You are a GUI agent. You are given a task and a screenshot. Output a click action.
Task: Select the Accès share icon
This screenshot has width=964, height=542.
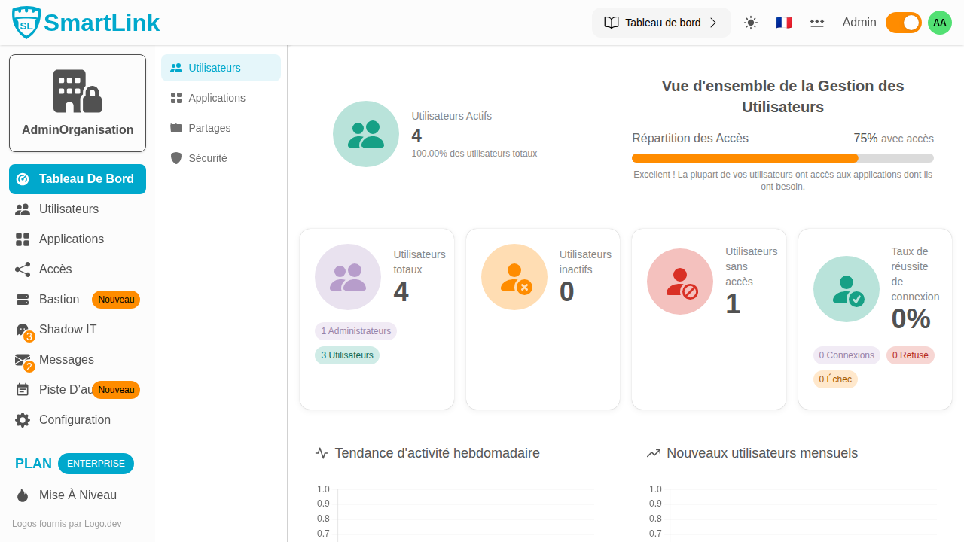click(x=23, y=269)
